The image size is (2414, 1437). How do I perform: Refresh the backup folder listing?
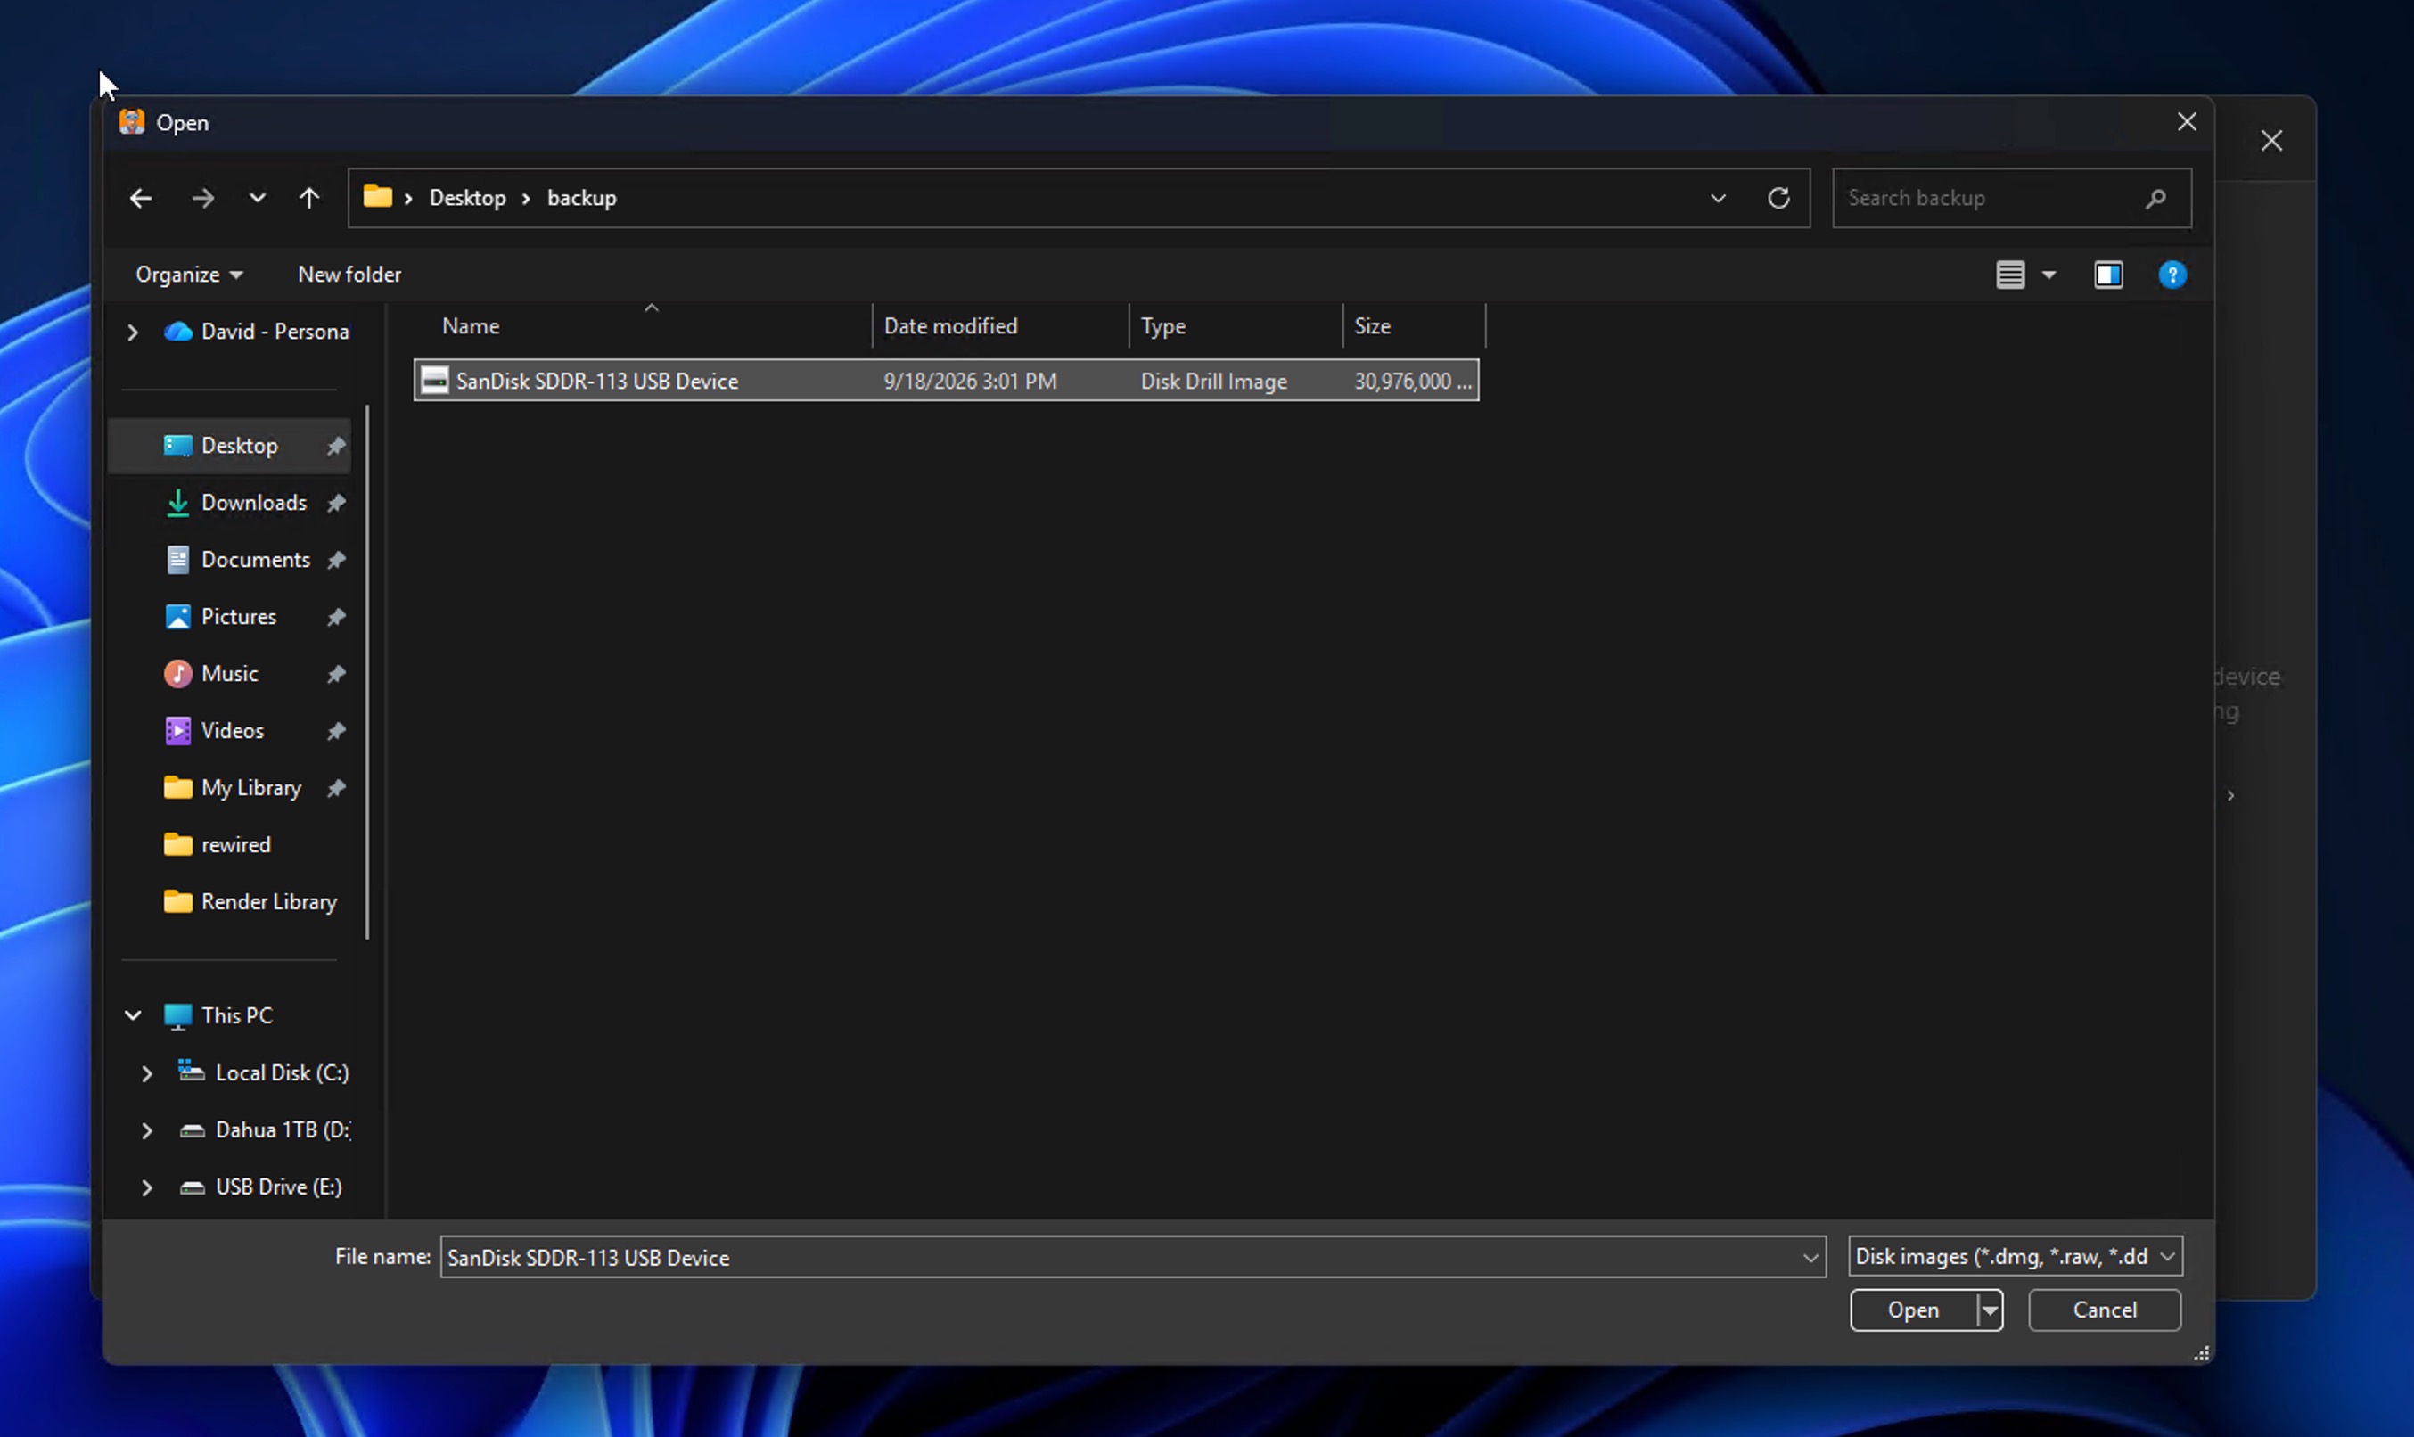pos(1778,199)
